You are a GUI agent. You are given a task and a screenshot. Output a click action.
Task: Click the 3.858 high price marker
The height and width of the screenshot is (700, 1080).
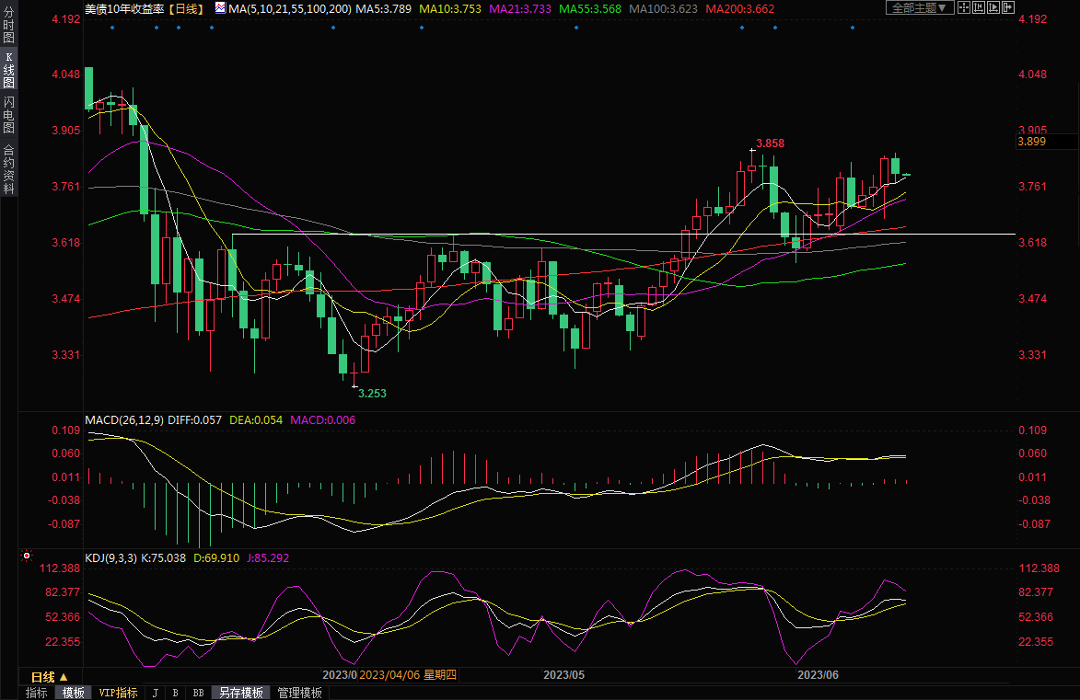(x=770, y=143)
